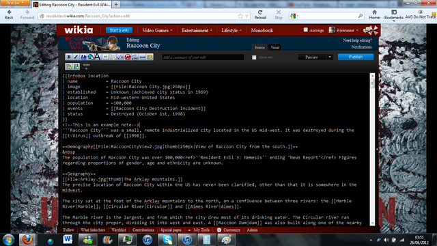This screenshot has width=437, height=246.
Task: Open Contributions in footer toolbar
Action: [x=143, y=230]
